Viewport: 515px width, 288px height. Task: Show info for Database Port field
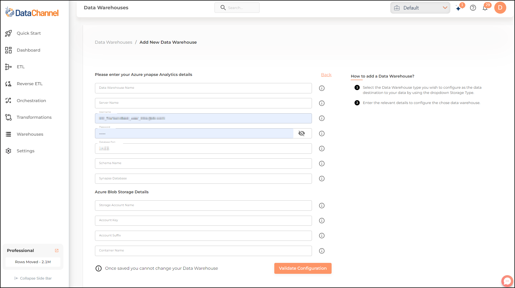322,149
